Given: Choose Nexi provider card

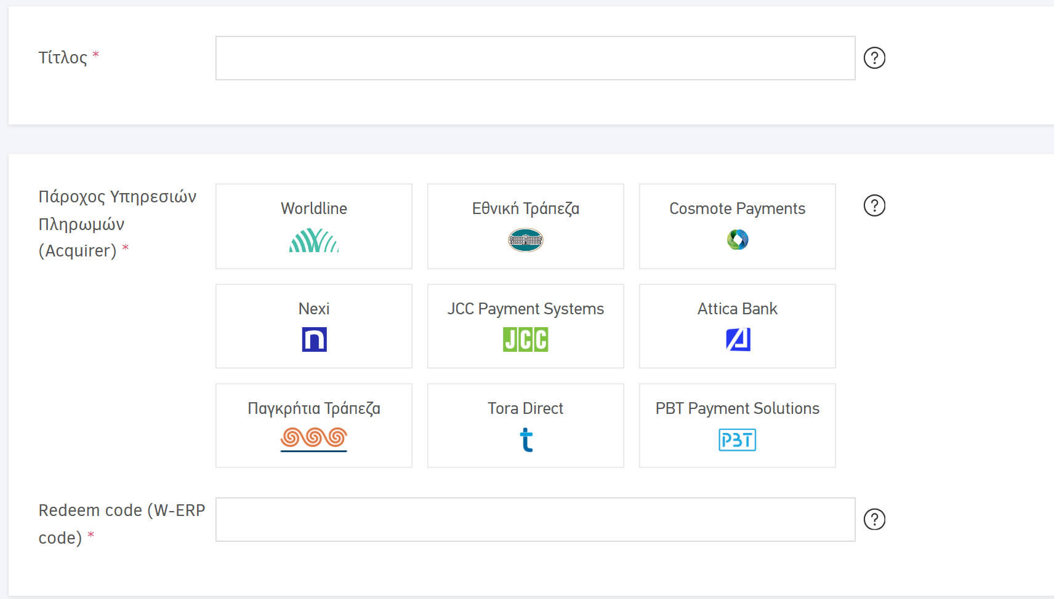Looking at the screenshot, I should click(x=314, y=326).
